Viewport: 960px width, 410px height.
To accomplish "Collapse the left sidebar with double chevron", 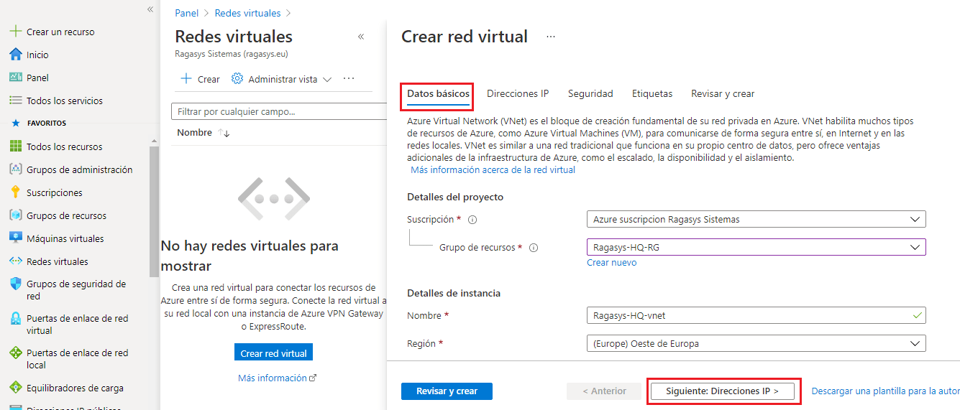I will pos(150,9).
